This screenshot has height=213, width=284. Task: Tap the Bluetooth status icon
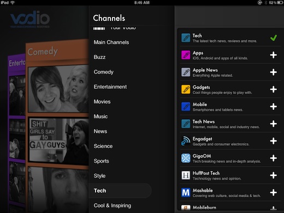[265, 3]
